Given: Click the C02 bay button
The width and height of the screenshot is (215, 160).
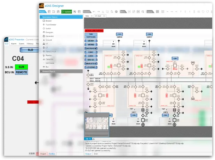Looking at the screenshot, I should pos(149,34).
